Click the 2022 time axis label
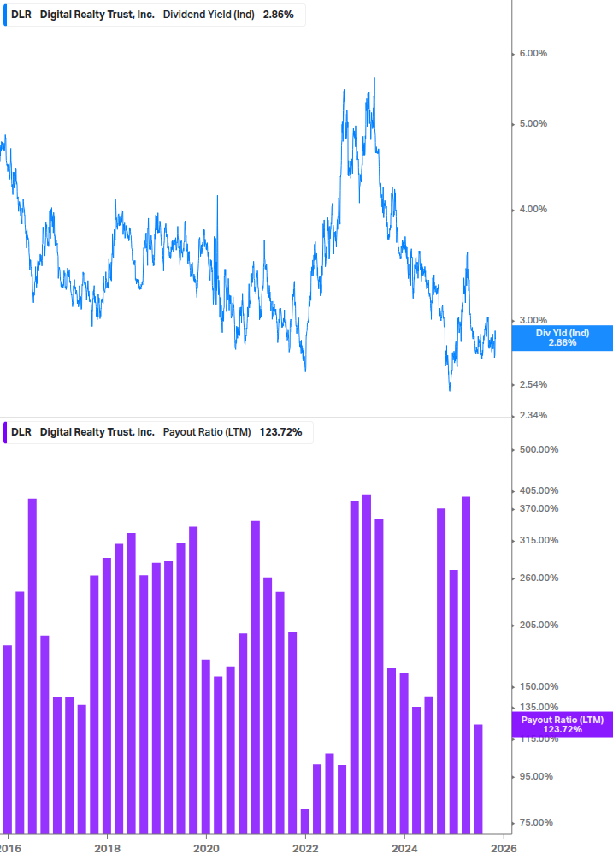The image size is (613, 860). pos(305,849)
